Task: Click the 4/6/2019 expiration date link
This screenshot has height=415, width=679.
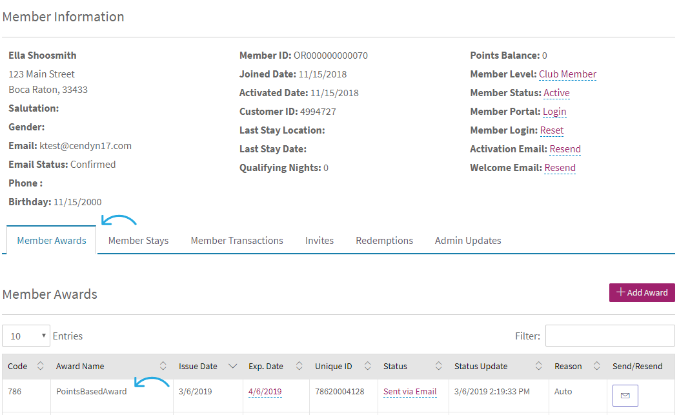Action: 265,392
